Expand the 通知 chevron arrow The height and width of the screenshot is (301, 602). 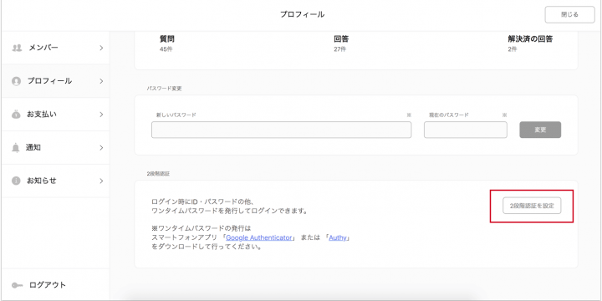[101, 148]
